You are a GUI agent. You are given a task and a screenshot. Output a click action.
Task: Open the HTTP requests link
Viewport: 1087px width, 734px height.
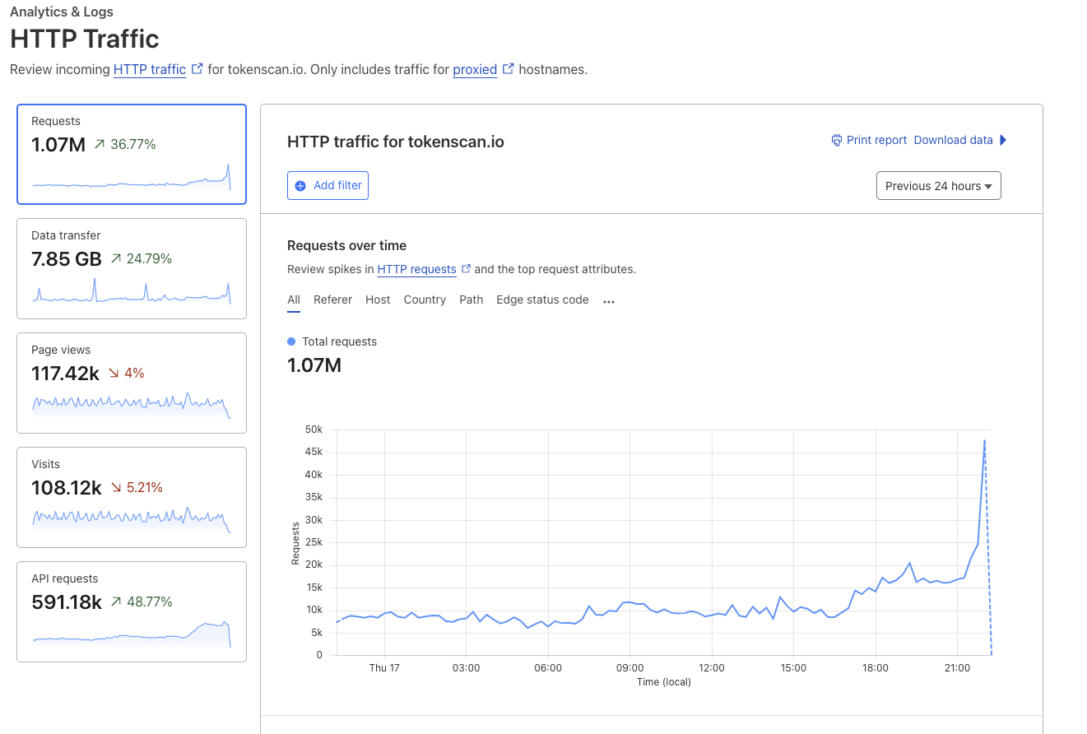(x=416, y=269)
